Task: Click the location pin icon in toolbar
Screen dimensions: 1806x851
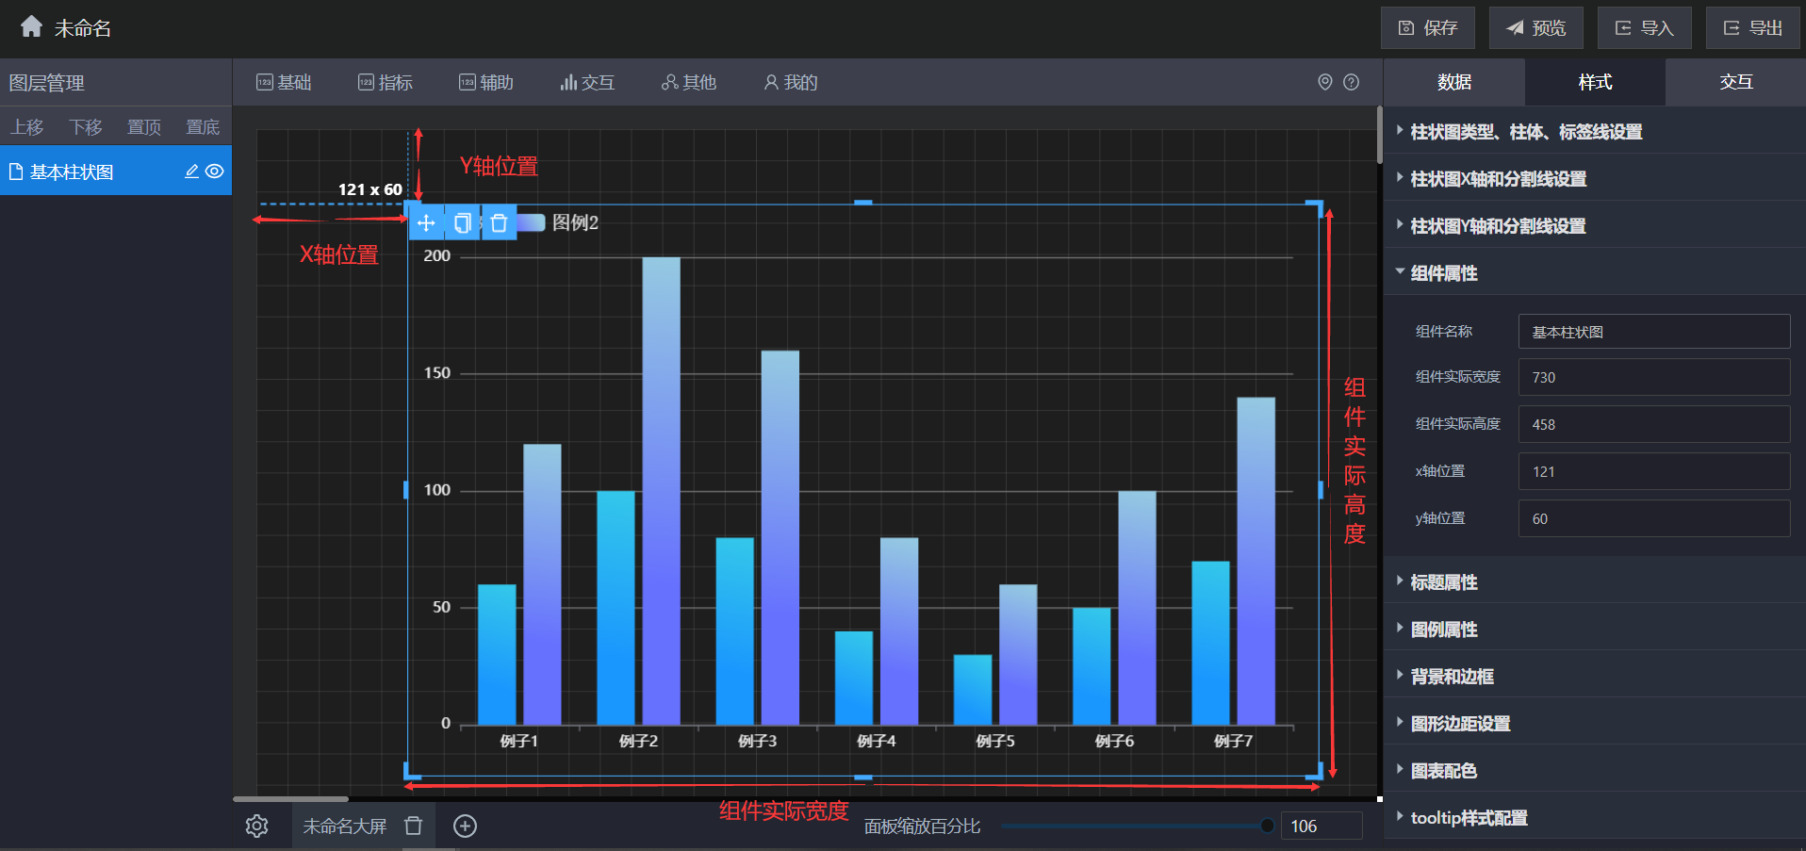Action: pos(1325,82)
